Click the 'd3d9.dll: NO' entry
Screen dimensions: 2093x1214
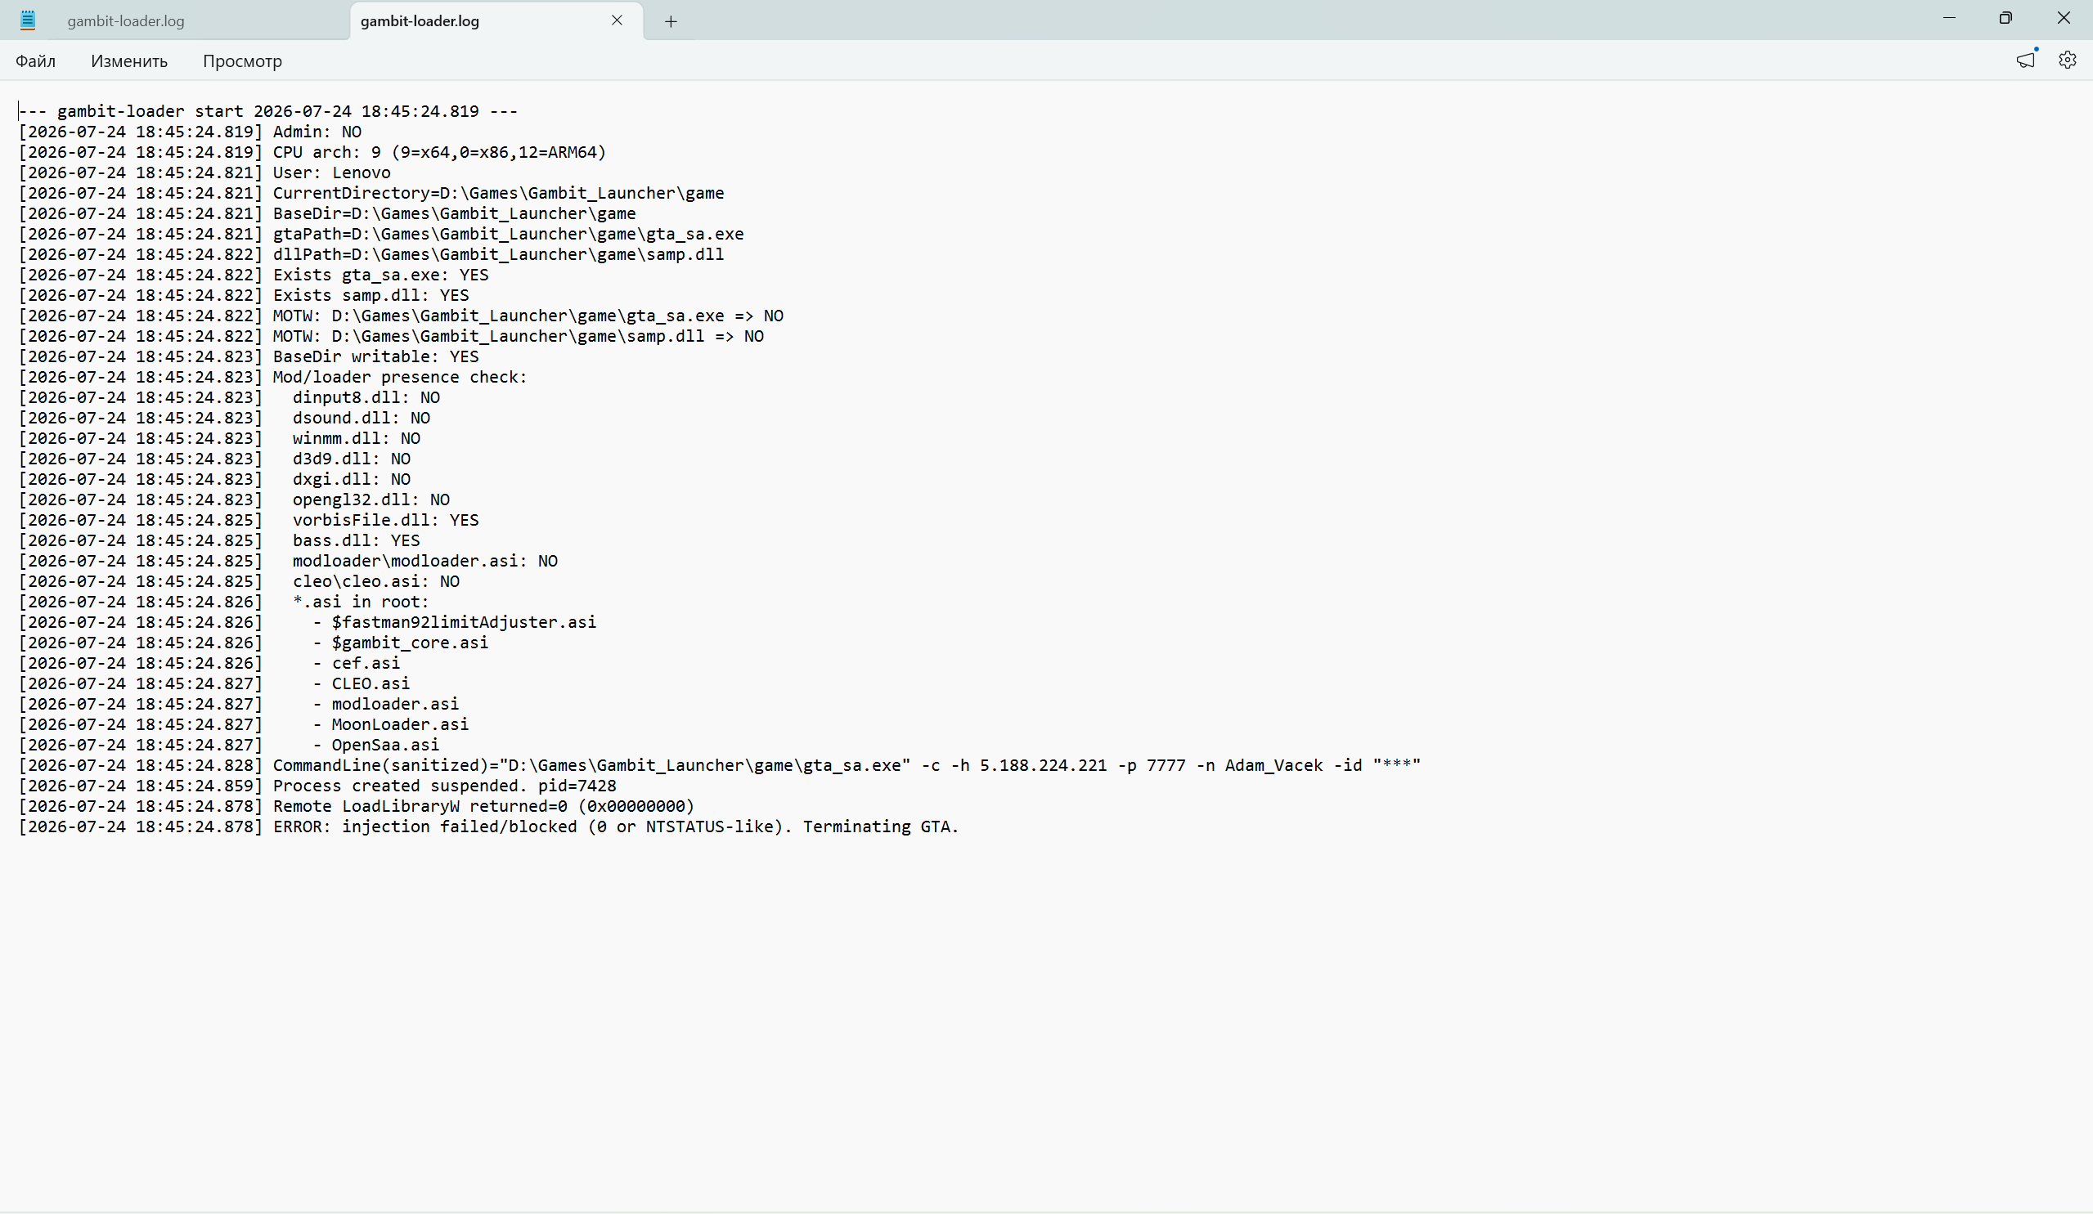[214, 459]
